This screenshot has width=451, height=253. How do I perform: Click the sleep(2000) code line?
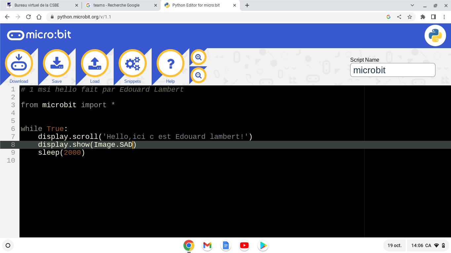61,153
